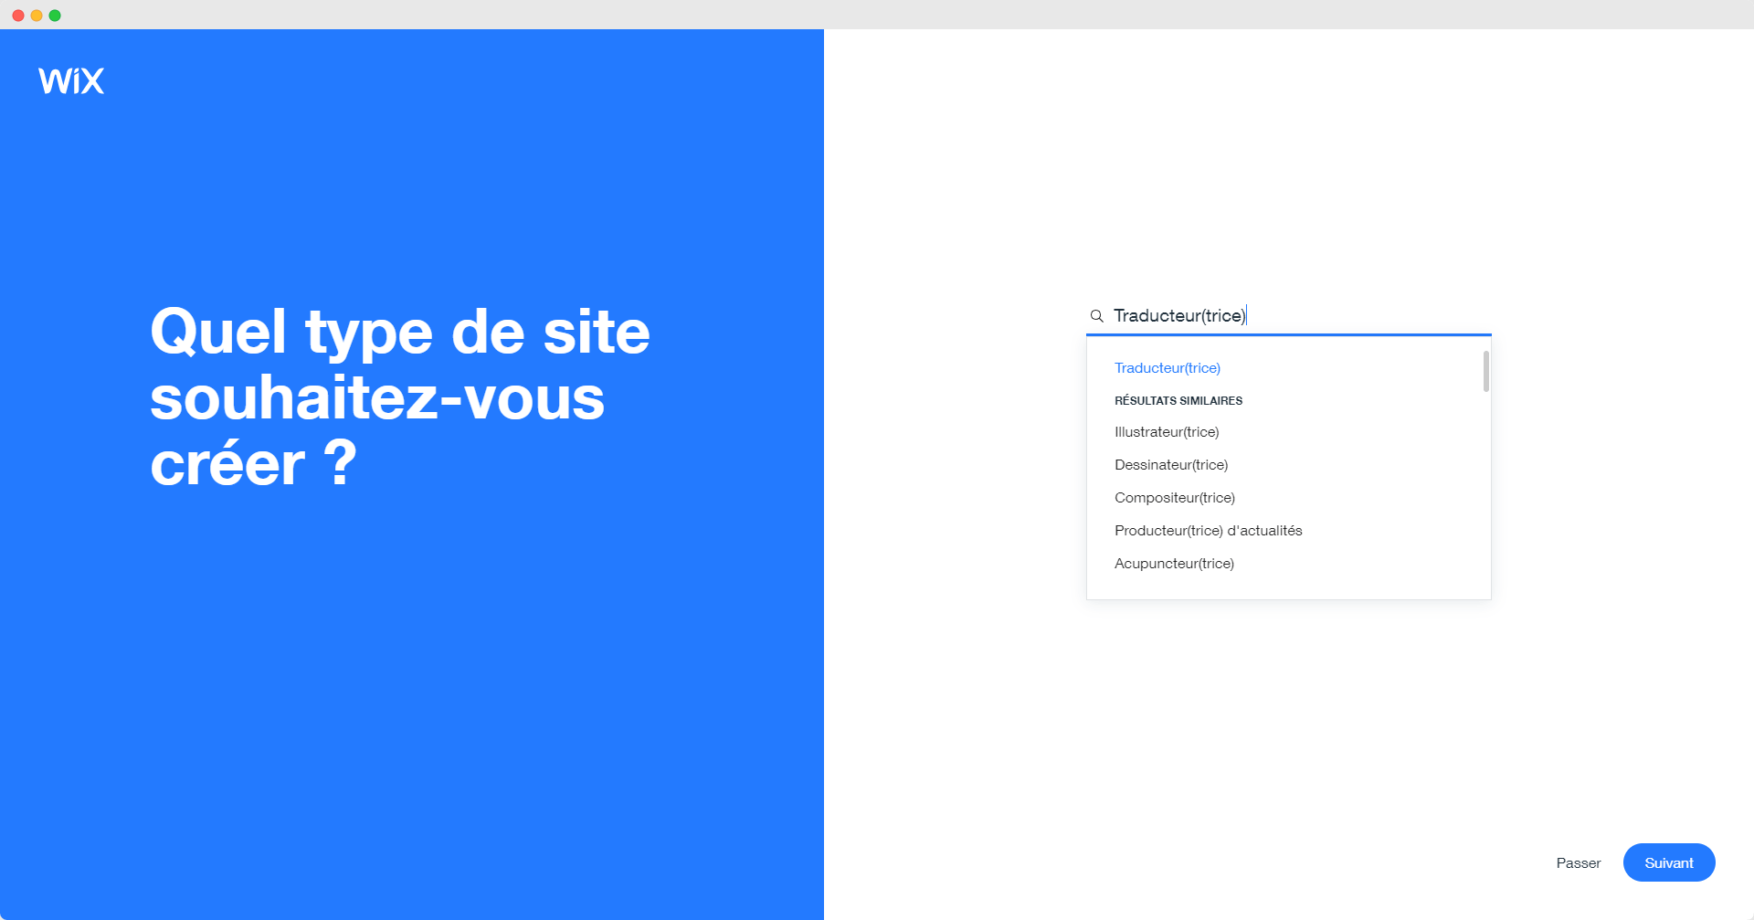Click the RÉSULTATS SIMILAIRES section header
The width and height of the screenshot is (1754, 920).
[x=1178, y=401]
